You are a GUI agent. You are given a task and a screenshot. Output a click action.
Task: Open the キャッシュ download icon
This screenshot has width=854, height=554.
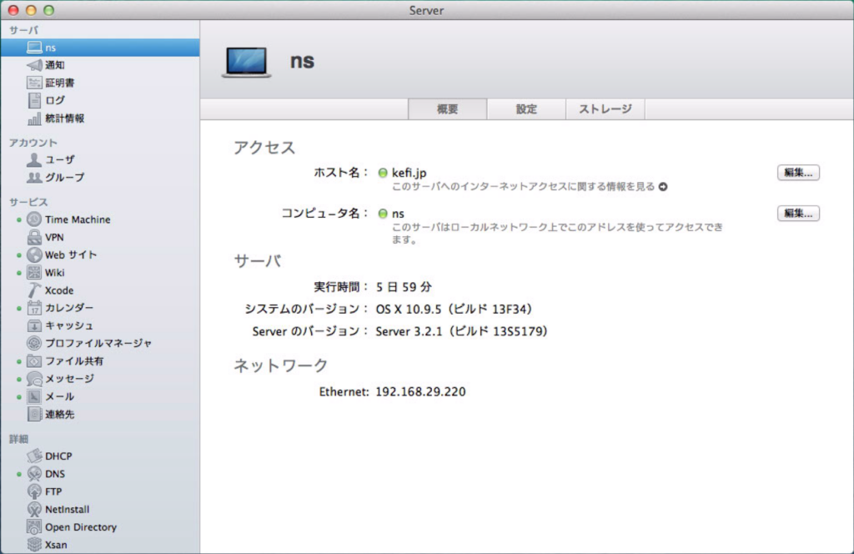point(33,325)
